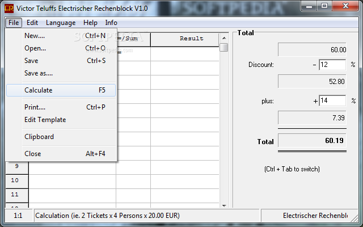The height and width of the screenshot is (227, 363).
Task: Select the Clipboard menu entry
Action: 61,137
